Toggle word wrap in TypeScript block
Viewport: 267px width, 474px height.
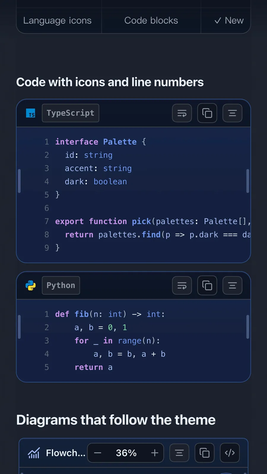[x=182, y=113]
